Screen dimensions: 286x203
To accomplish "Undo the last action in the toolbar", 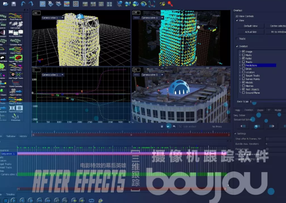I will tap(23, 4).
